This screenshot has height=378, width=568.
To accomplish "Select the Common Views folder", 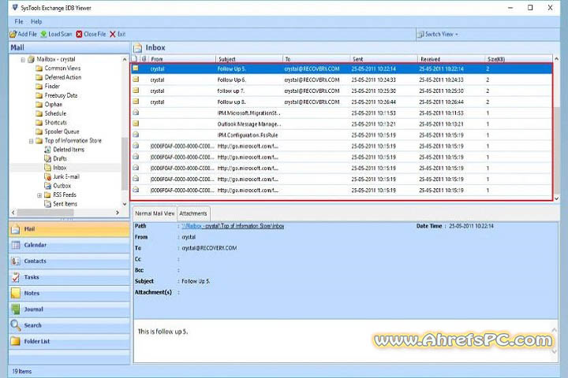I will coord(62,68).
